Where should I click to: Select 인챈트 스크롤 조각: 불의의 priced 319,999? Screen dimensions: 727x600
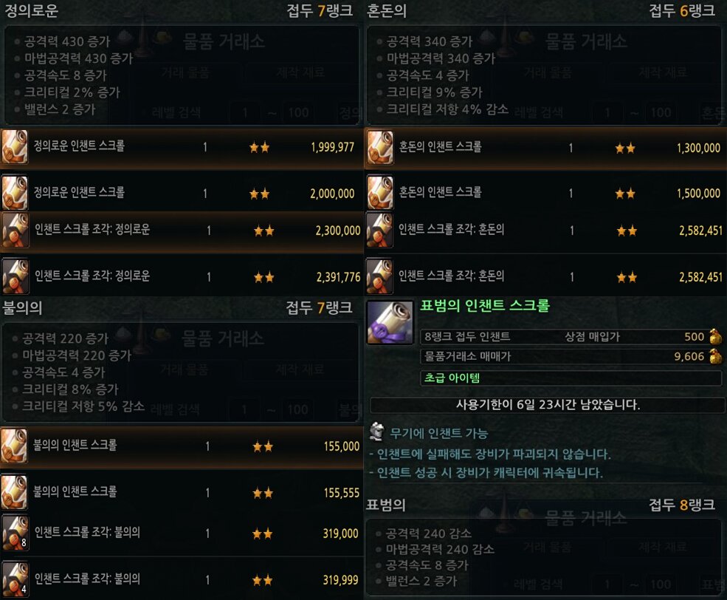pos(182,579)
